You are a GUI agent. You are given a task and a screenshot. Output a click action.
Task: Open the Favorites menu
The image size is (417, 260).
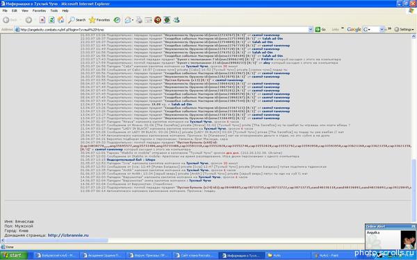point(39,10)
